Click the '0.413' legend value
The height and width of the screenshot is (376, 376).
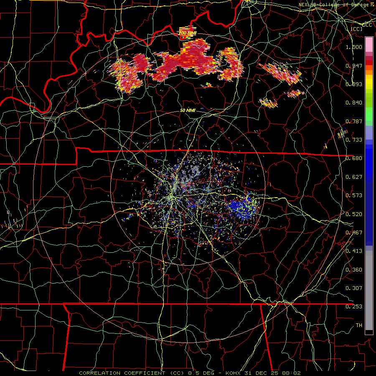click(x=354, y=251)
